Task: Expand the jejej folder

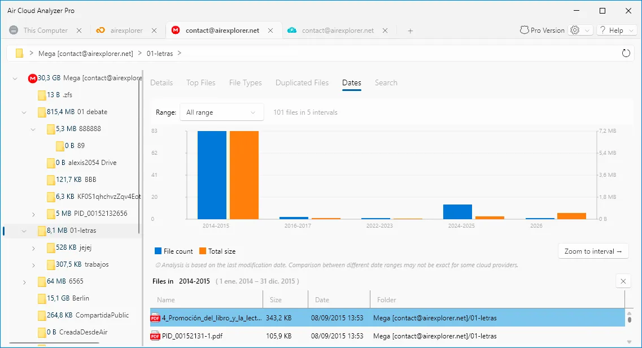Action: pyautogui.click(x=33, y=248)
